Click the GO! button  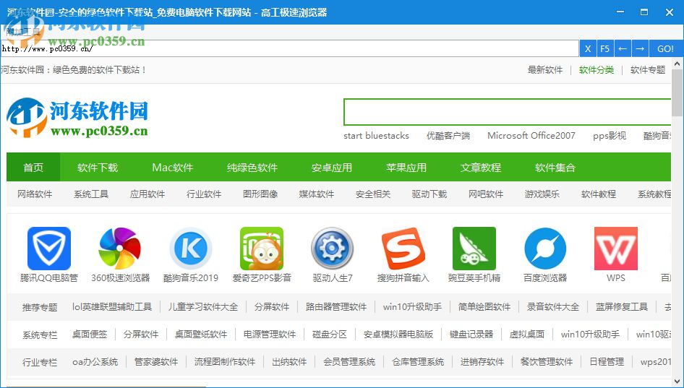[x=666, y=49]
